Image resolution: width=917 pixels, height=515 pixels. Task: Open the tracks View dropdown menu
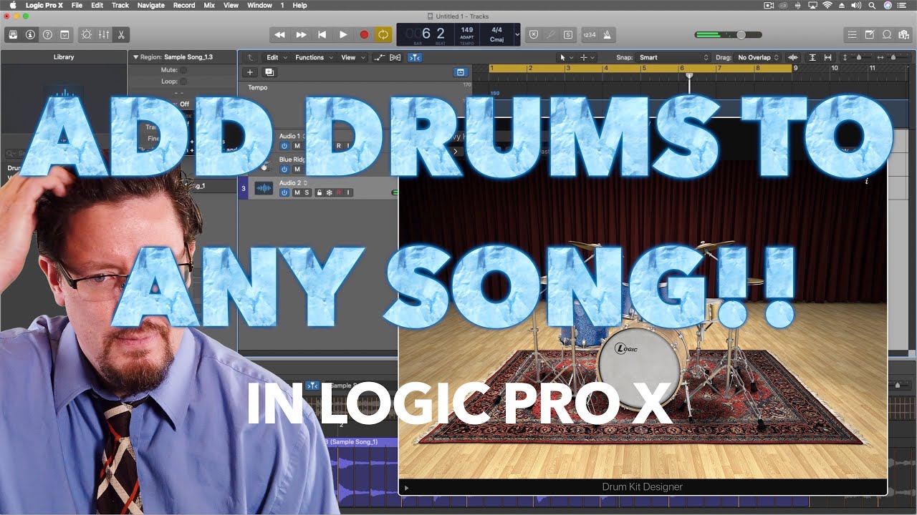tap(351, 57)
